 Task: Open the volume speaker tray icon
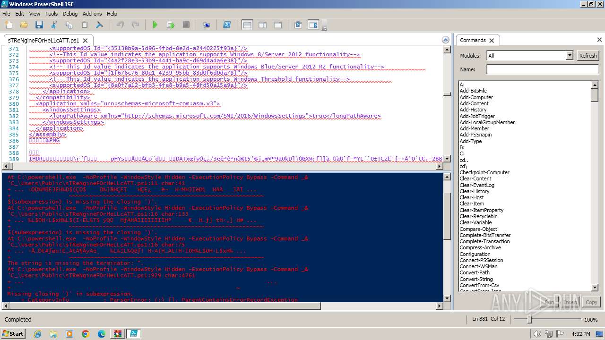(537, 334)
